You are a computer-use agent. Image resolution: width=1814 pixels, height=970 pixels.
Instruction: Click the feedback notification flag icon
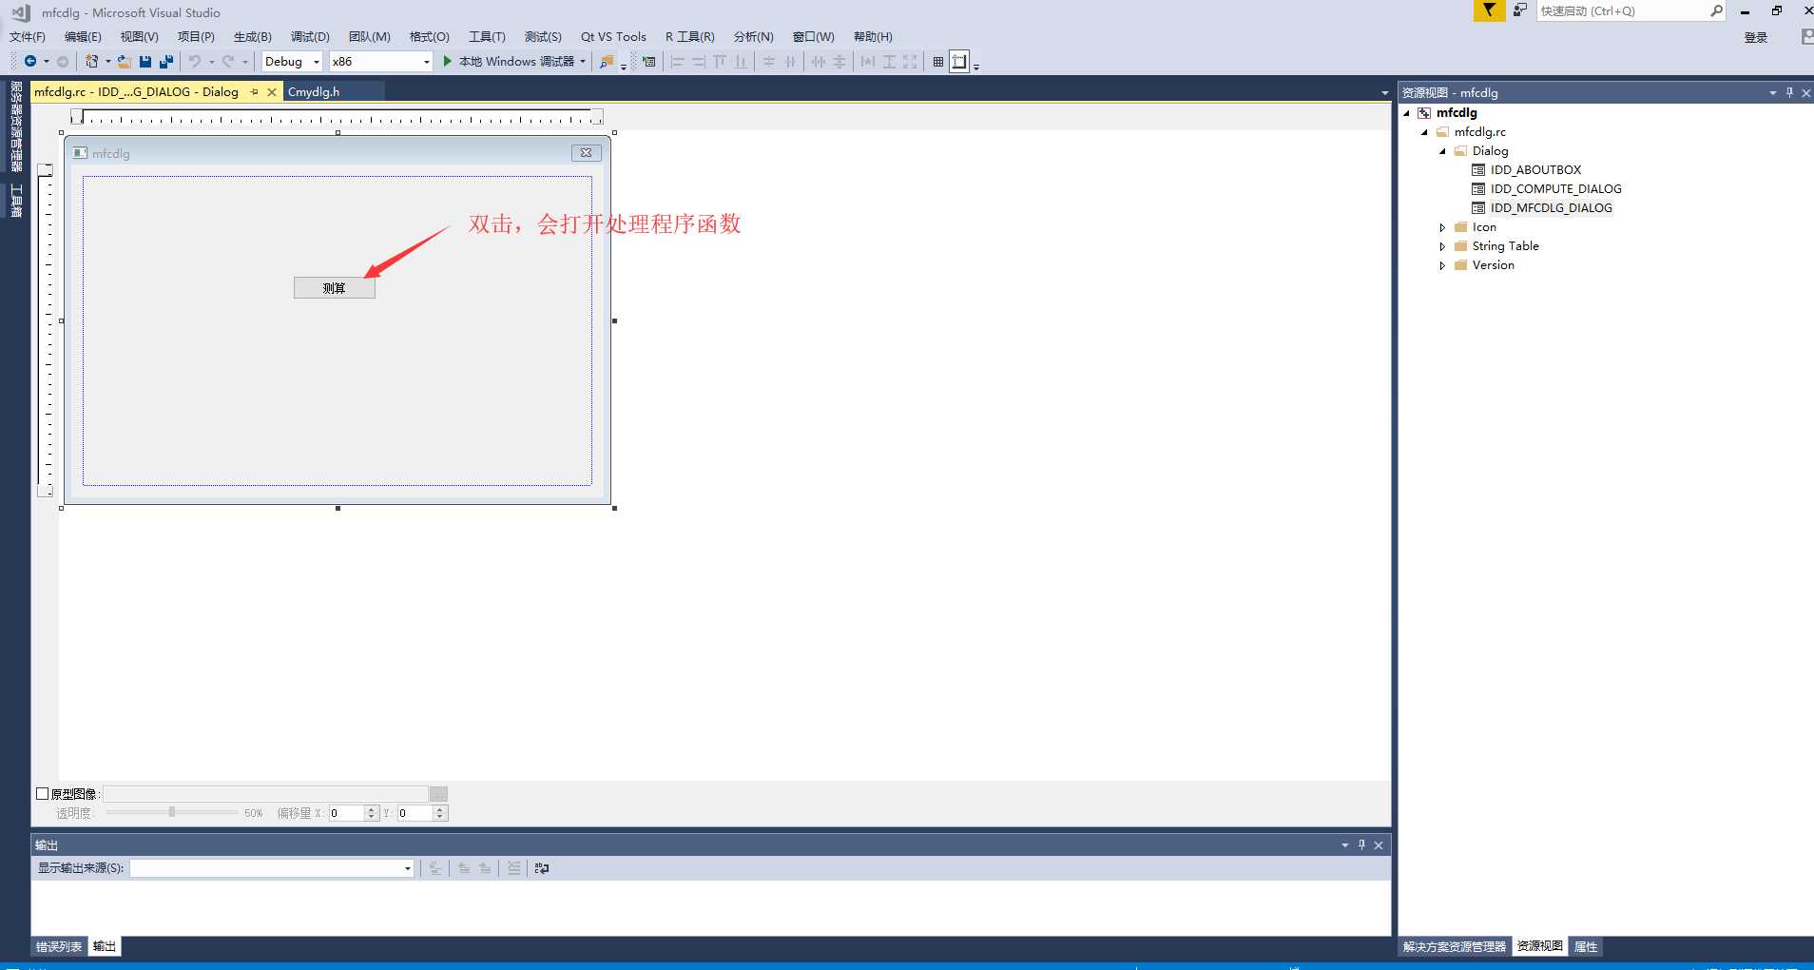[x=1489, y=10]
